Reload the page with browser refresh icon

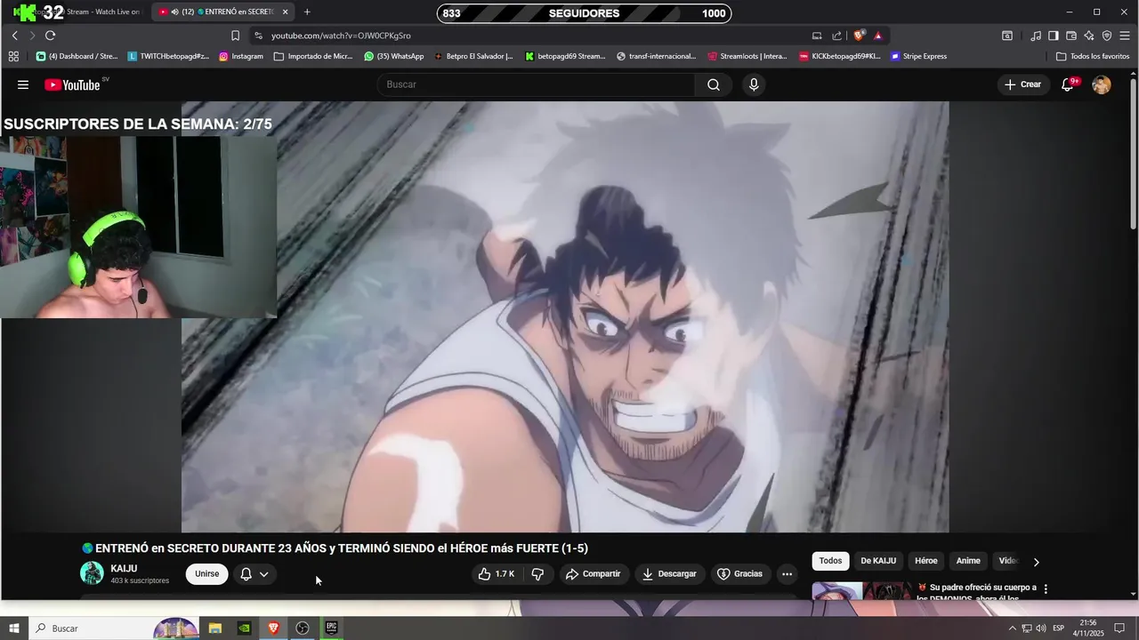(50, 36)
